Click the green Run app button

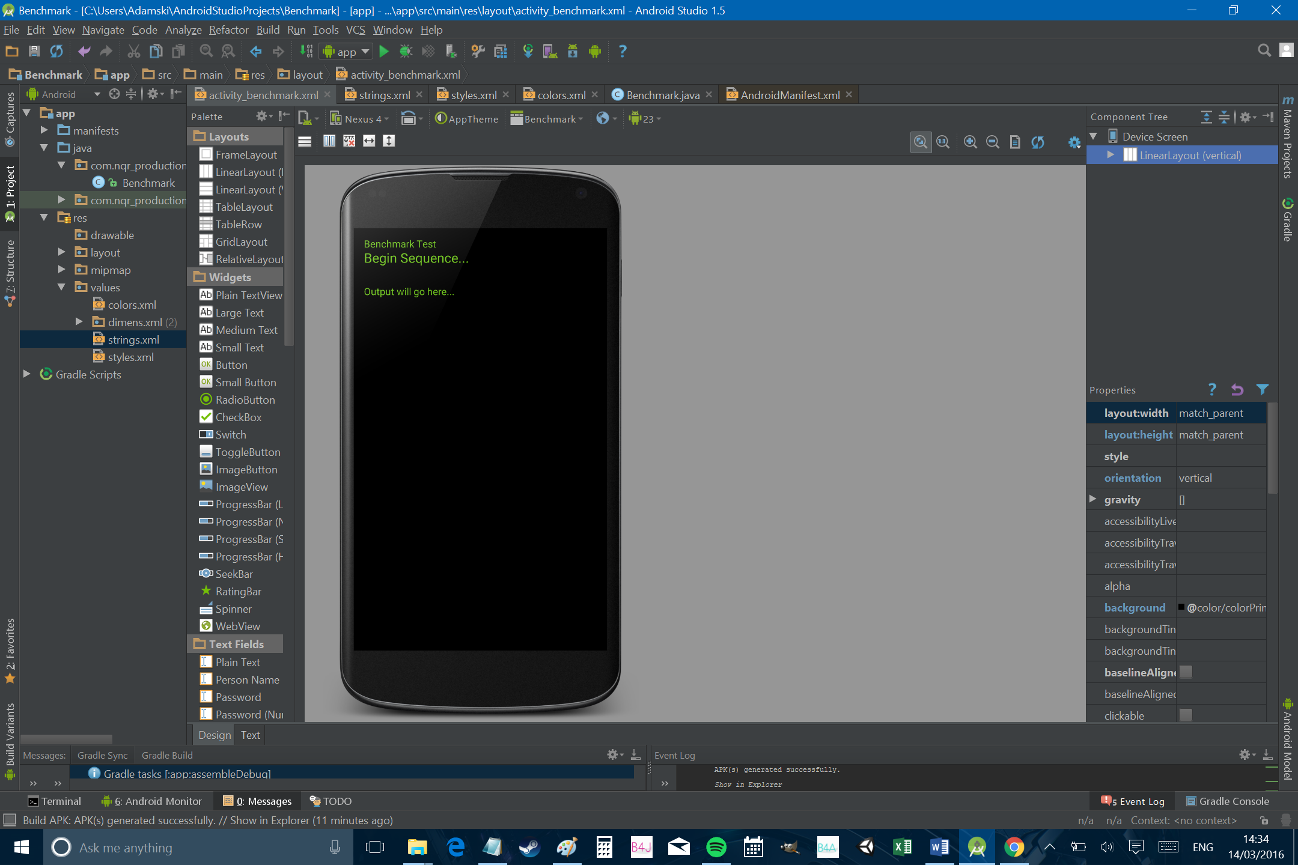point(384,52)
